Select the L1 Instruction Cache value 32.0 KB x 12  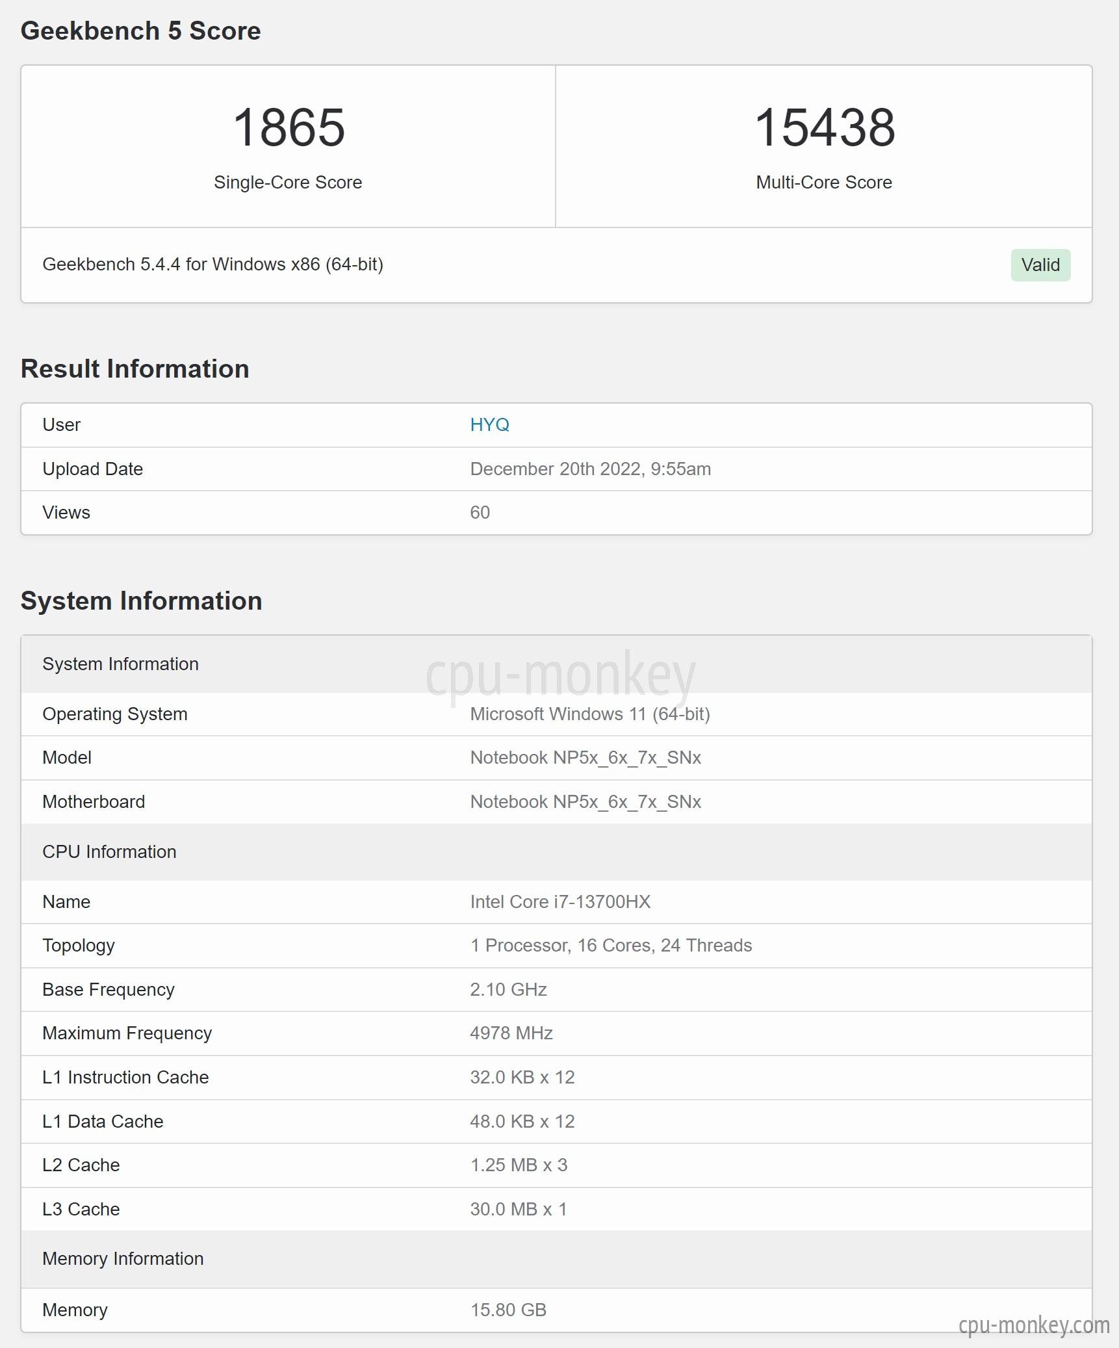pyautogui.click(x=522, y=1077)
